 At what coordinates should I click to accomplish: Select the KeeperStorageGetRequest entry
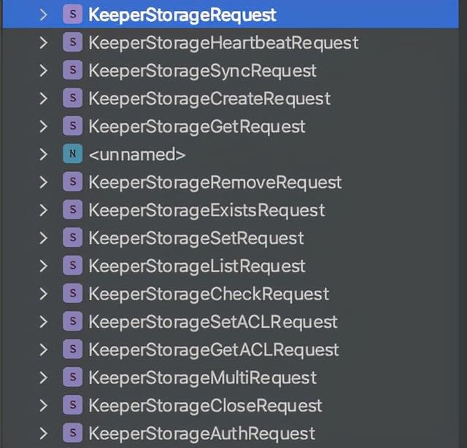click(x=197, y=127)
